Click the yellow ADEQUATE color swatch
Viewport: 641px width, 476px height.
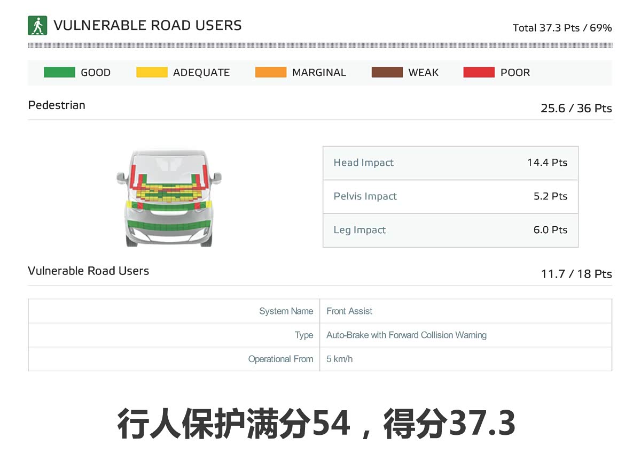click(x=152, y=72)
